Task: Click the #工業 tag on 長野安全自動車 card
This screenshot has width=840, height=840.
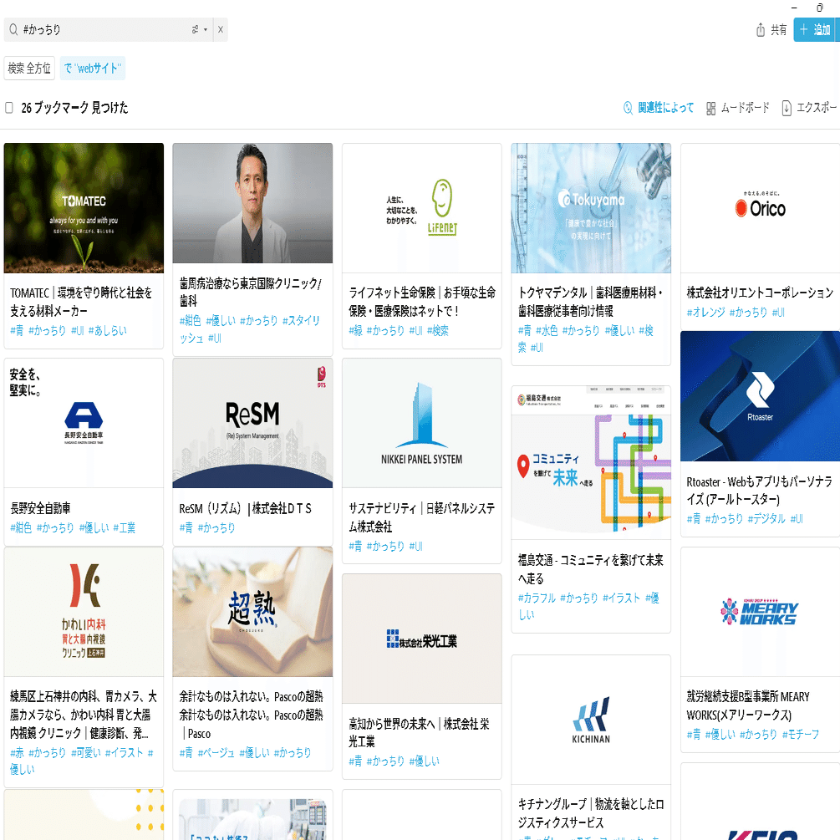Action: click(x=124, y=527)
